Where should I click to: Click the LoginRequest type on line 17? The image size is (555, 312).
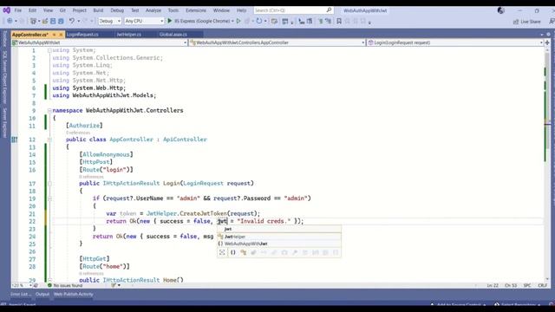tap(203, 183)
